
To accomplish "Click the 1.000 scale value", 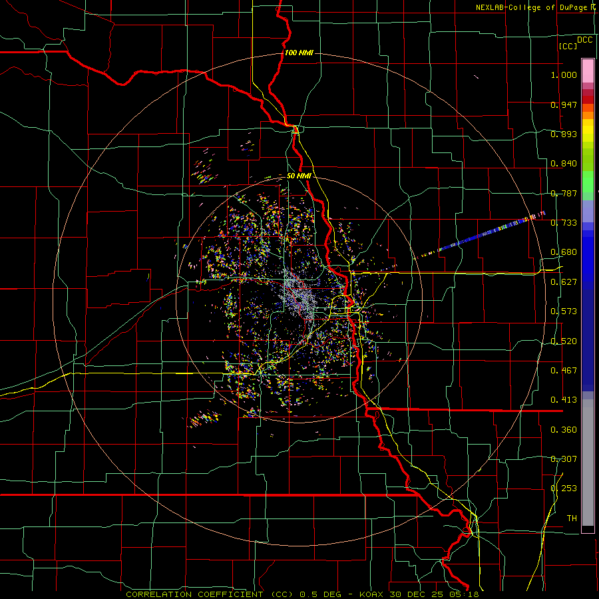I will tap(564, 75).
